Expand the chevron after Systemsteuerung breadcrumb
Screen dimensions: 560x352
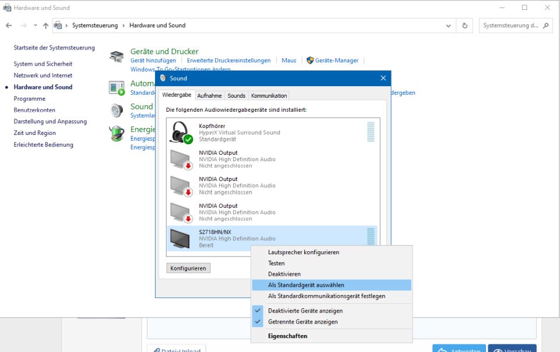(124, 26)
